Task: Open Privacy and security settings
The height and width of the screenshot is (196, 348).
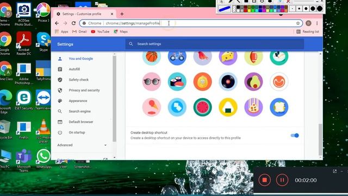Action: click(84, 90)
